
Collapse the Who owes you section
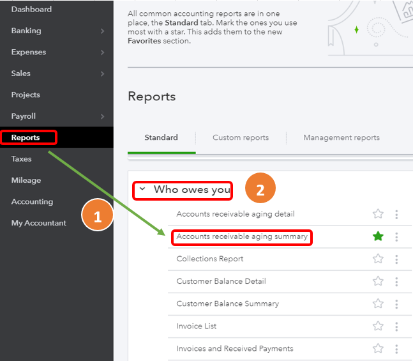(142, 189)
